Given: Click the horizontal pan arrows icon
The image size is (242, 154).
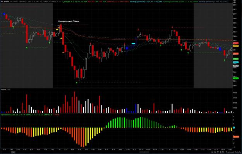Looking at the screenshot, I should coord(218,152).
